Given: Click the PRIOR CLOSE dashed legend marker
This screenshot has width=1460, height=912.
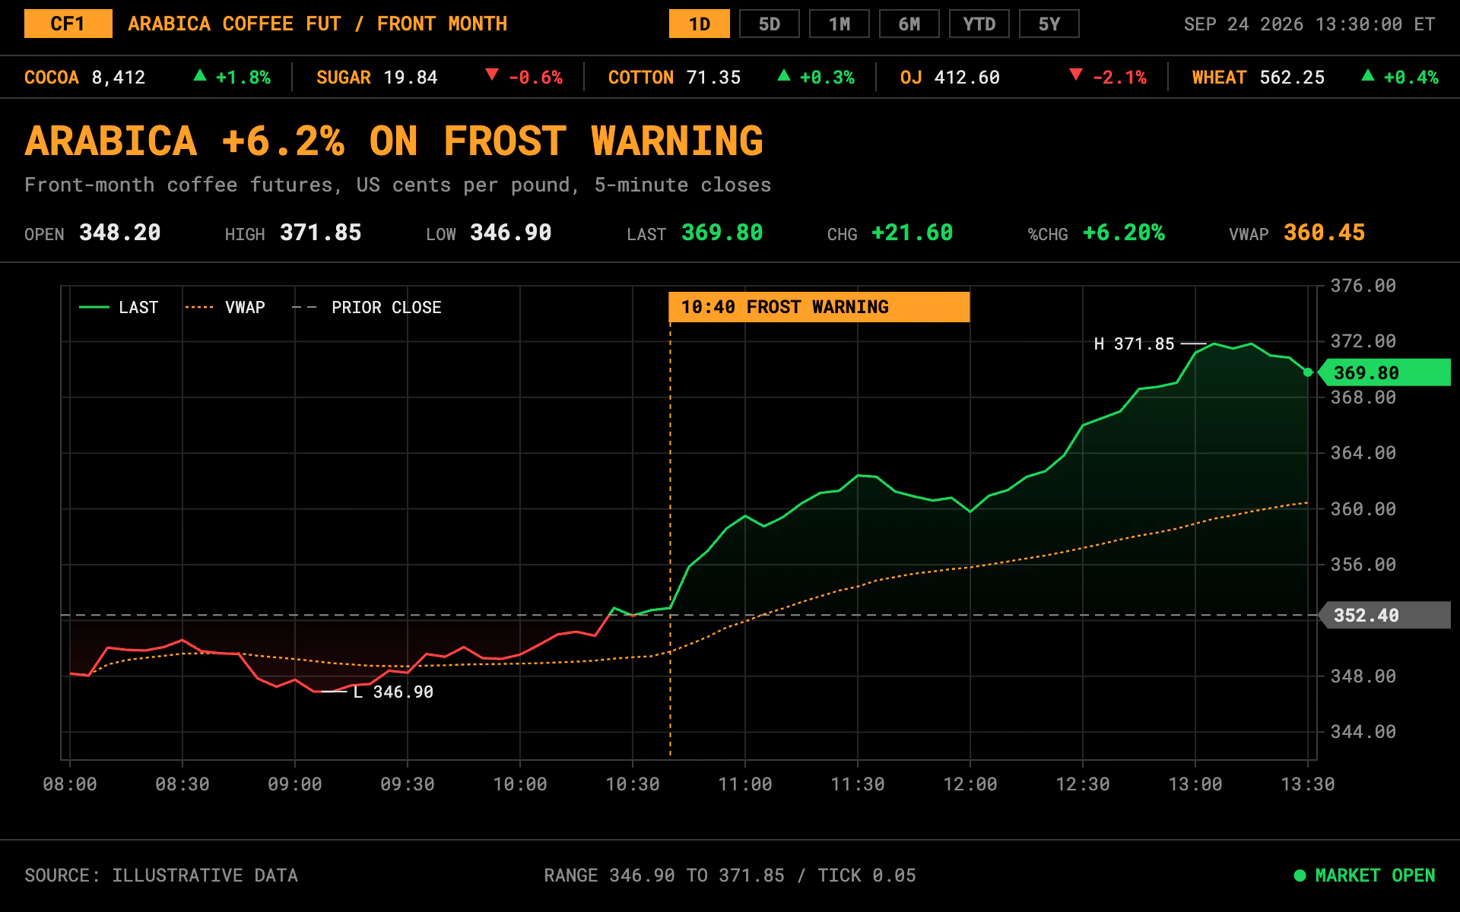Looking at the screenshot, I should [304, 307].
